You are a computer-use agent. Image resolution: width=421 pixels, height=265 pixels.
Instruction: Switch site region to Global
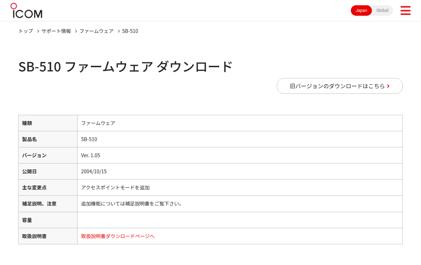[x=382, y=11]
